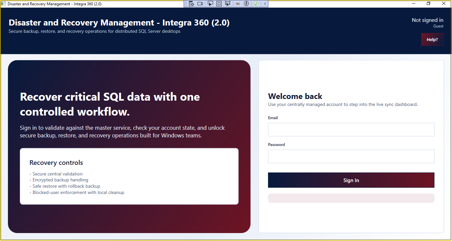Click the binding failures braces icon
Screen dimensions: 452x241
pyautogui.click(x=238, y=4)
